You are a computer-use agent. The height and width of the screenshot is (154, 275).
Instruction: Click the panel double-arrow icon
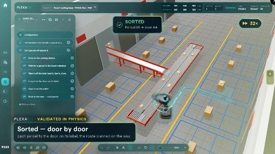click(43, 20)
